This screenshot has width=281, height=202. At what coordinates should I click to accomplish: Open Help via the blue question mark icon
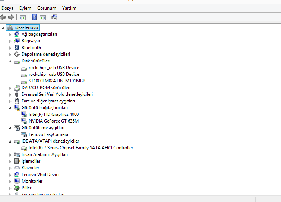(34, 17)
